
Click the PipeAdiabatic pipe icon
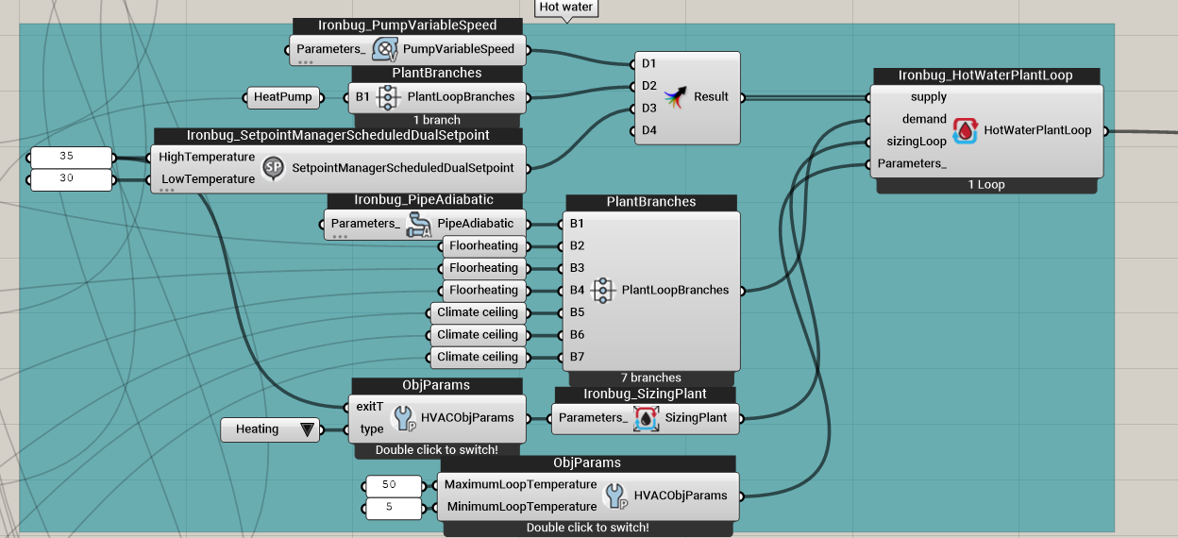[418, 224]
